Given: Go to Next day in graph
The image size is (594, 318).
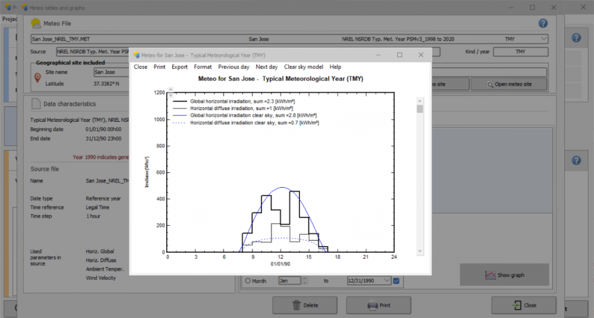Looking at the screenshot, I should click(x=266, y=67).
